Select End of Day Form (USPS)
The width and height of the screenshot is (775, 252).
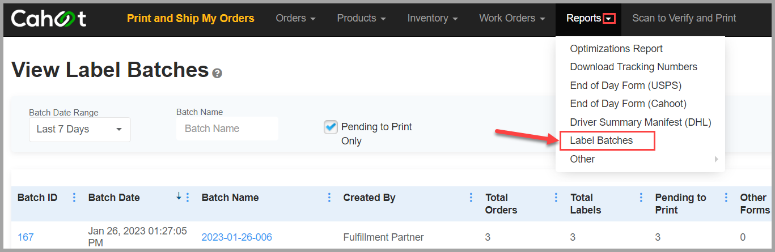click(x=625, y=86)
